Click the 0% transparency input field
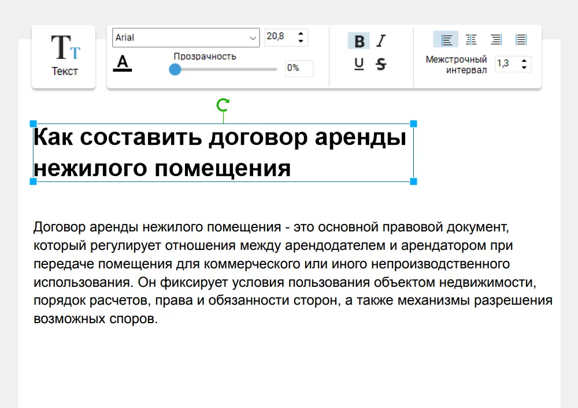578x408 pixels. pos(298,68)
